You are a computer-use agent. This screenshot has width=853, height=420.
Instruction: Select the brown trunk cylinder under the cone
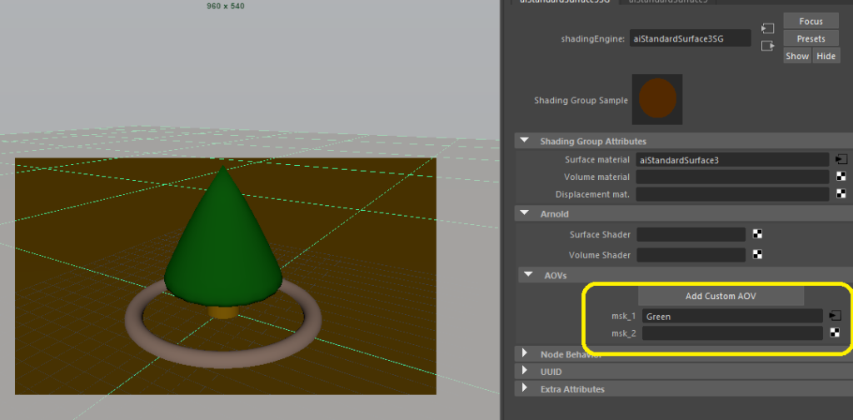point(223,312)
